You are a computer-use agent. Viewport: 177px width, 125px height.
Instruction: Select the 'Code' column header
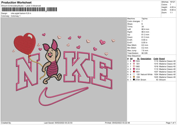pos(156,59)
